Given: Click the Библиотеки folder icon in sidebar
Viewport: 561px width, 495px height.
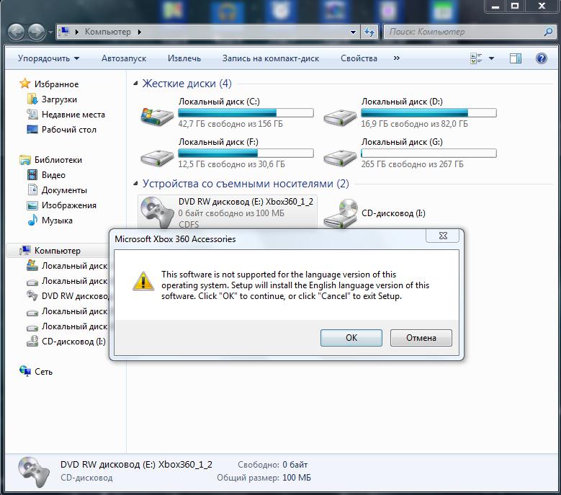Looking at the screenshot, I should [x=25, y=160].
